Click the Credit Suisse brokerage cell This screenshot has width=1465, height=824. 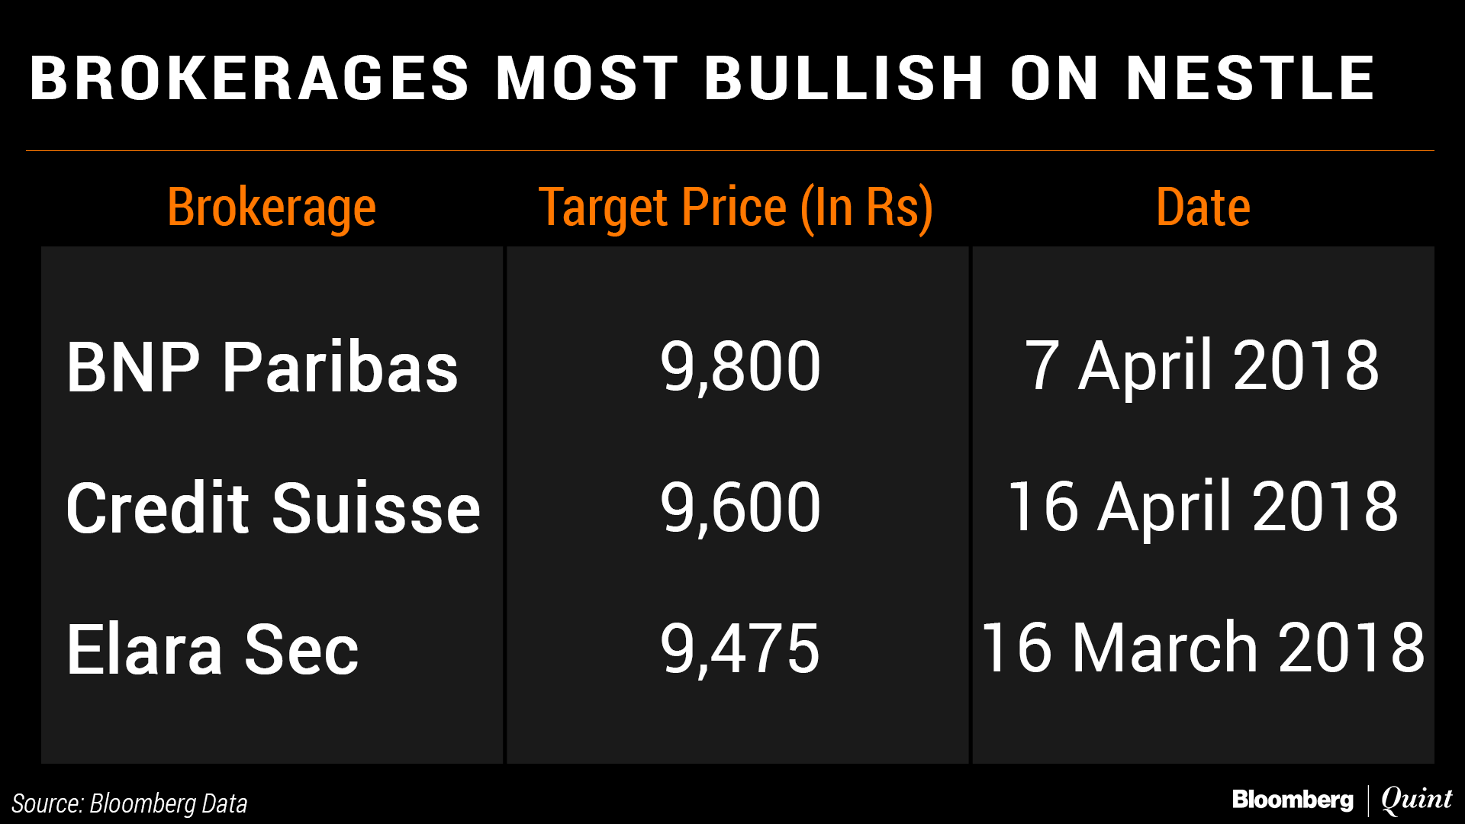click(x=273, y=508)
